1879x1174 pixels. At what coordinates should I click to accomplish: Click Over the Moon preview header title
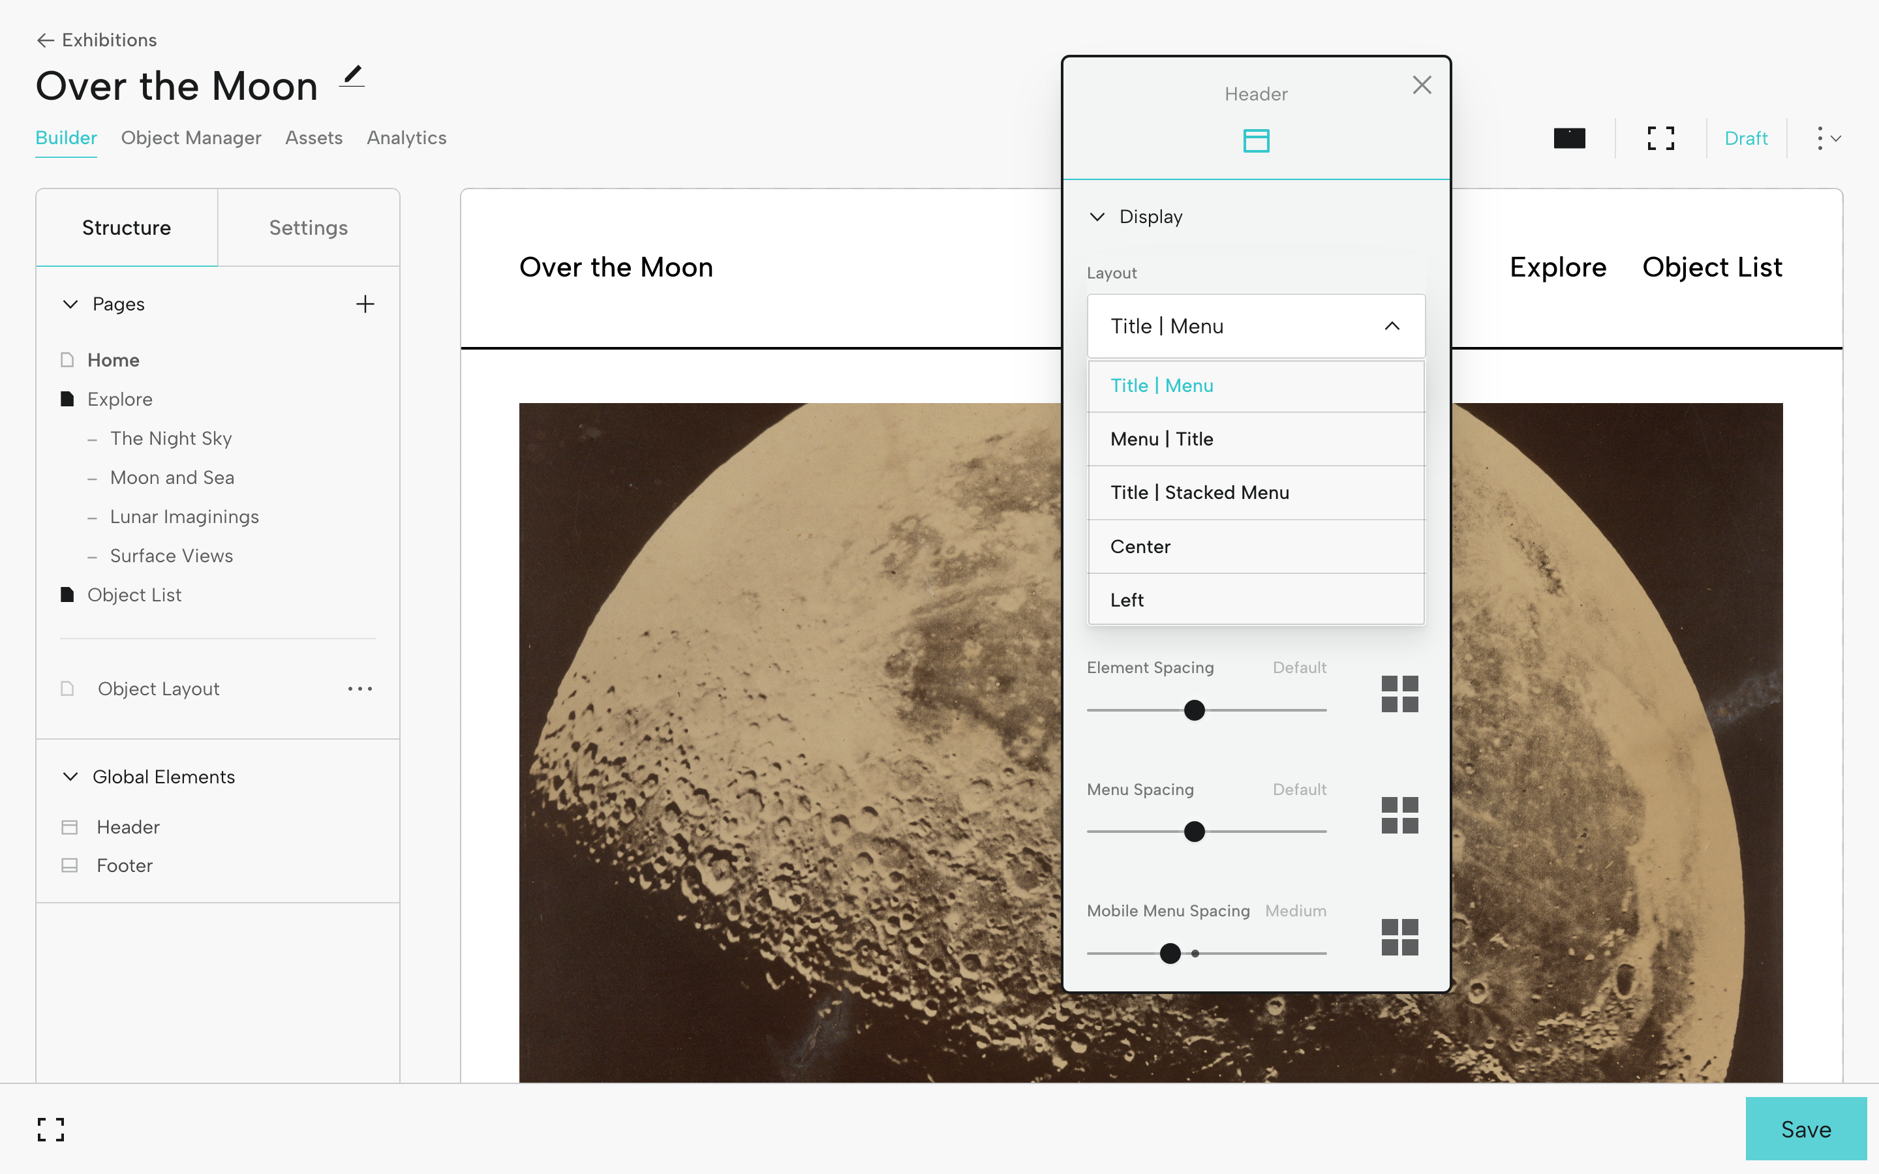point(616,267)
